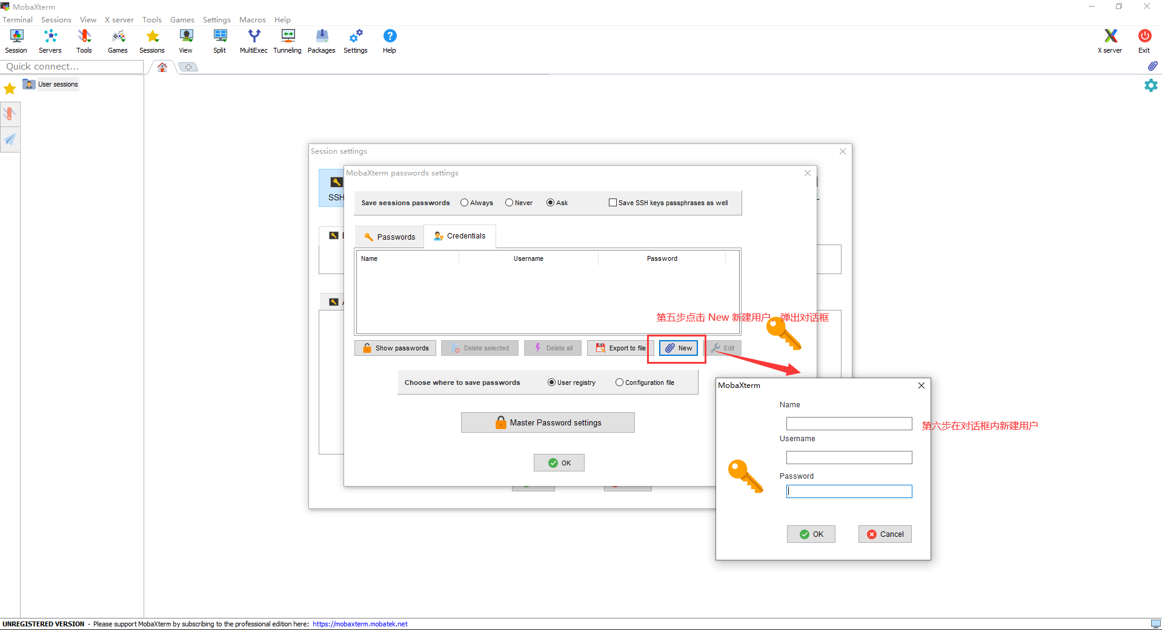Close the new credential MobaXterm dialog

click(921, 386)
